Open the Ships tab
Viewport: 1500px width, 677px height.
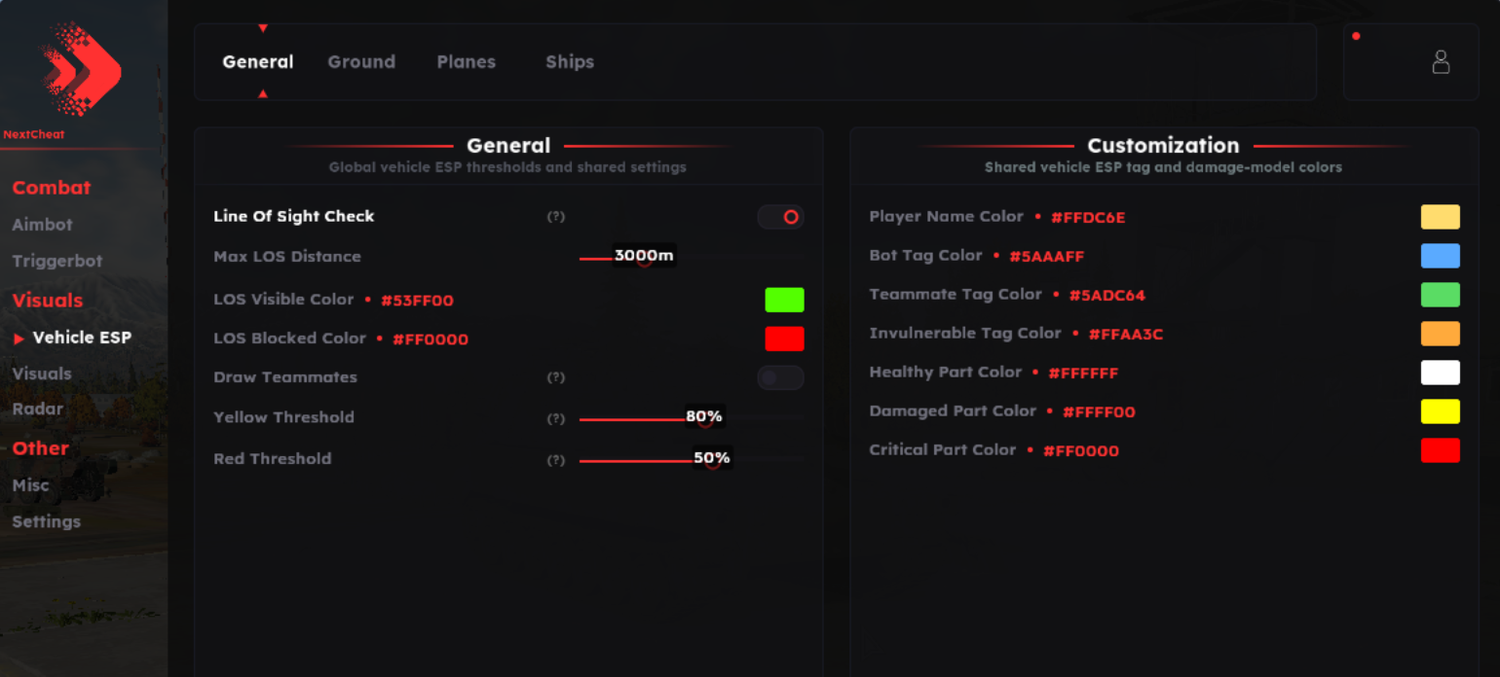[x=570, y=61]
